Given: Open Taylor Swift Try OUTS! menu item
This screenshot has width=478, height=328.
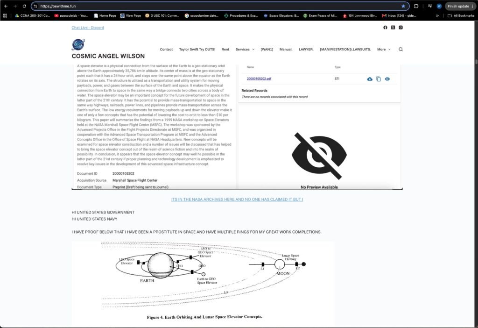Looking at the screenshot, I should (197, 50).
